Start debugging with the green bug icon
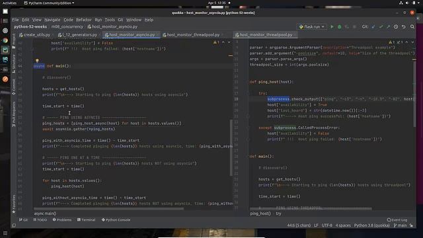This screenshot has width=423, height=238. (339, 26)
